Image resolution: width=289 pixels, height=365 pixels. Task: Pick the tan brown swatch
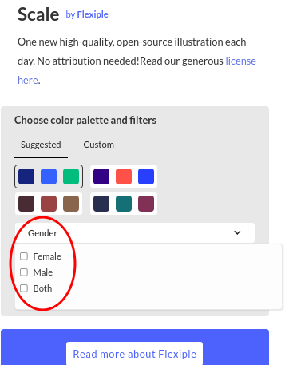[71, 204]
